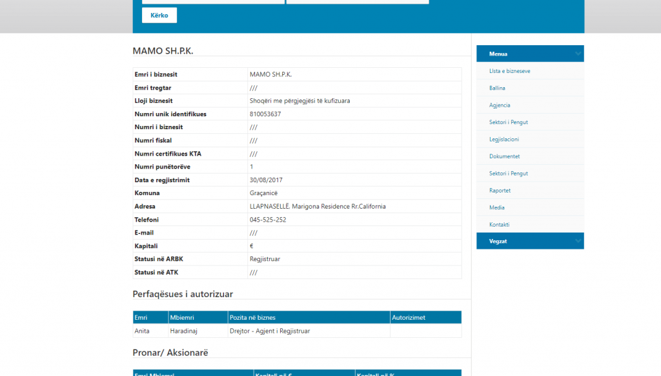This screenshot has height=376, width=661.
Task: Open the Agjencia menu link
Action: [500, 105]
